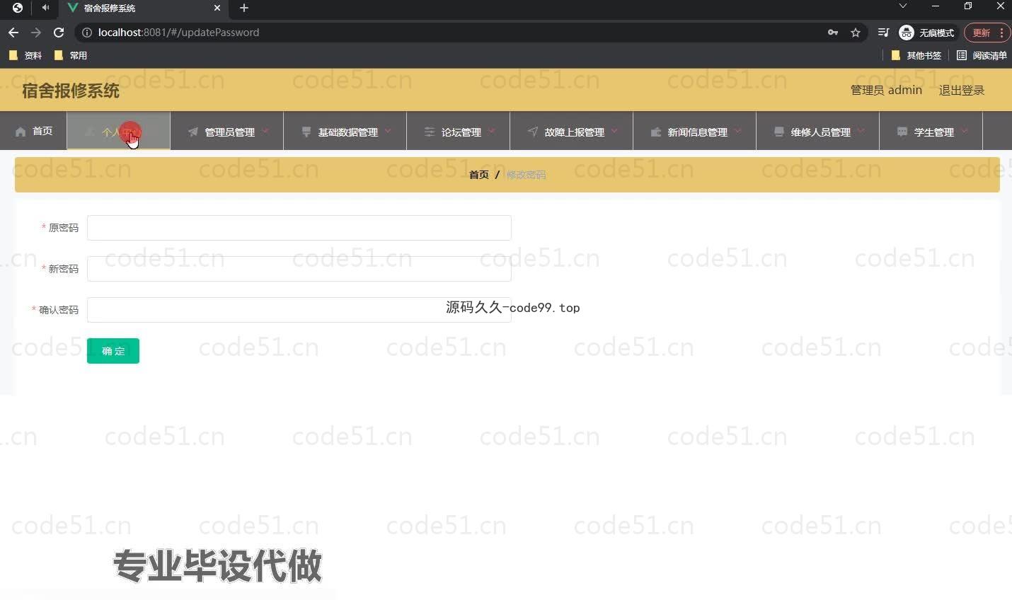The height and width of the screenshot is (600, 1012).
Task: Open the 常用 bookmark folder
Action: pos(70,55)
